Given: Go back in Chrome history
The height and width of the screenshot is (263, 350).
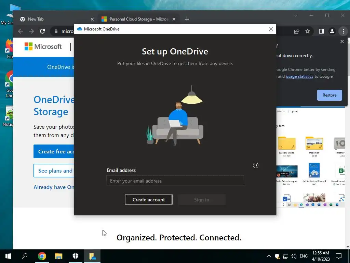Looking at the screenshot, I should [x=21, y=31].
